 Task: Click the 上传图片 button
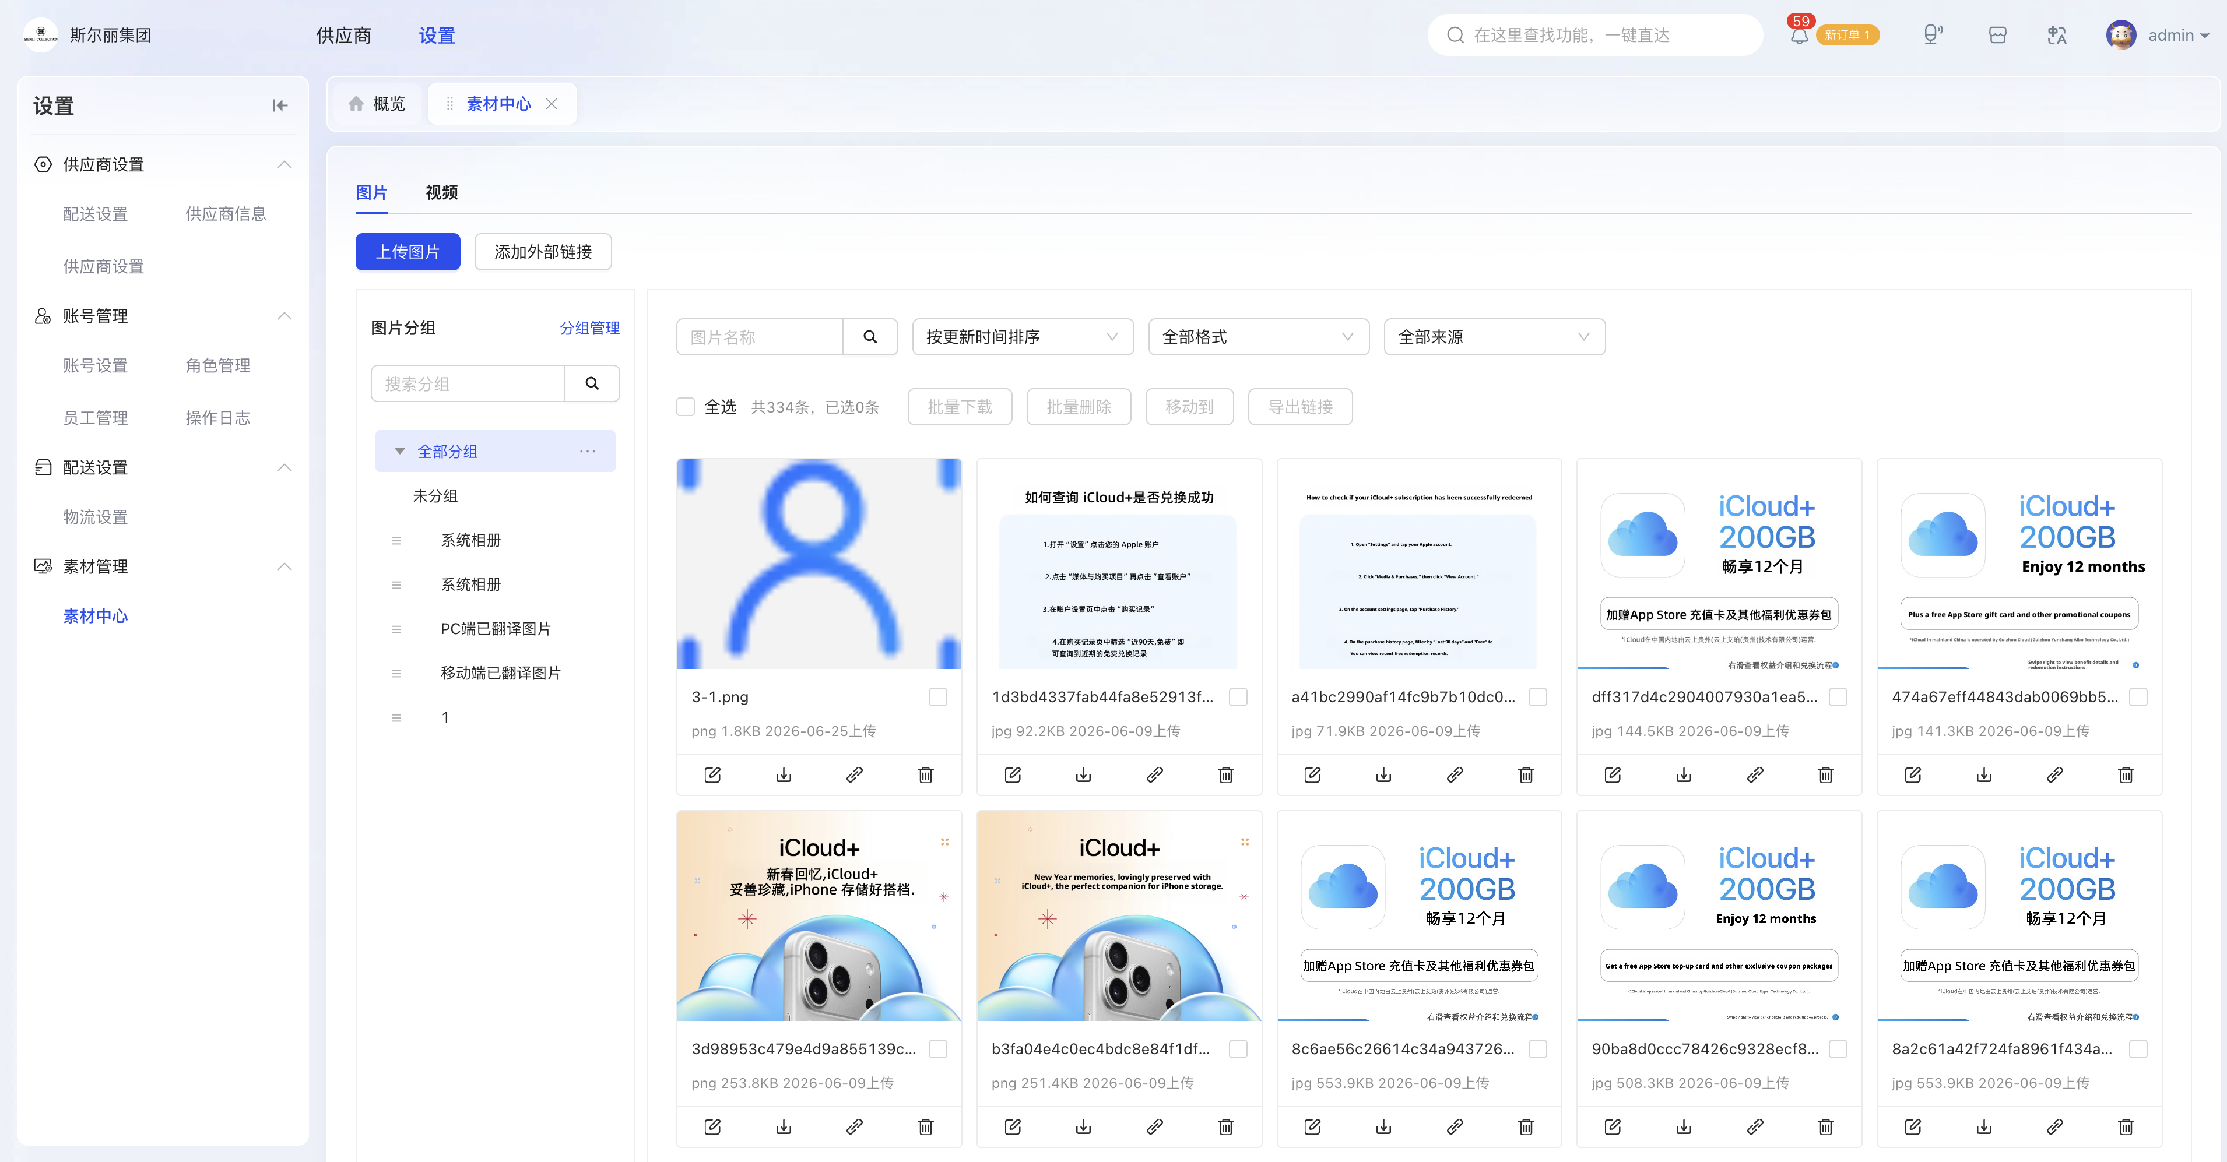point(408,251)
